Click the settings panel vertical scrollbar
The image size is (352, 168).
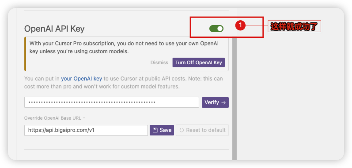coord(235,99)
